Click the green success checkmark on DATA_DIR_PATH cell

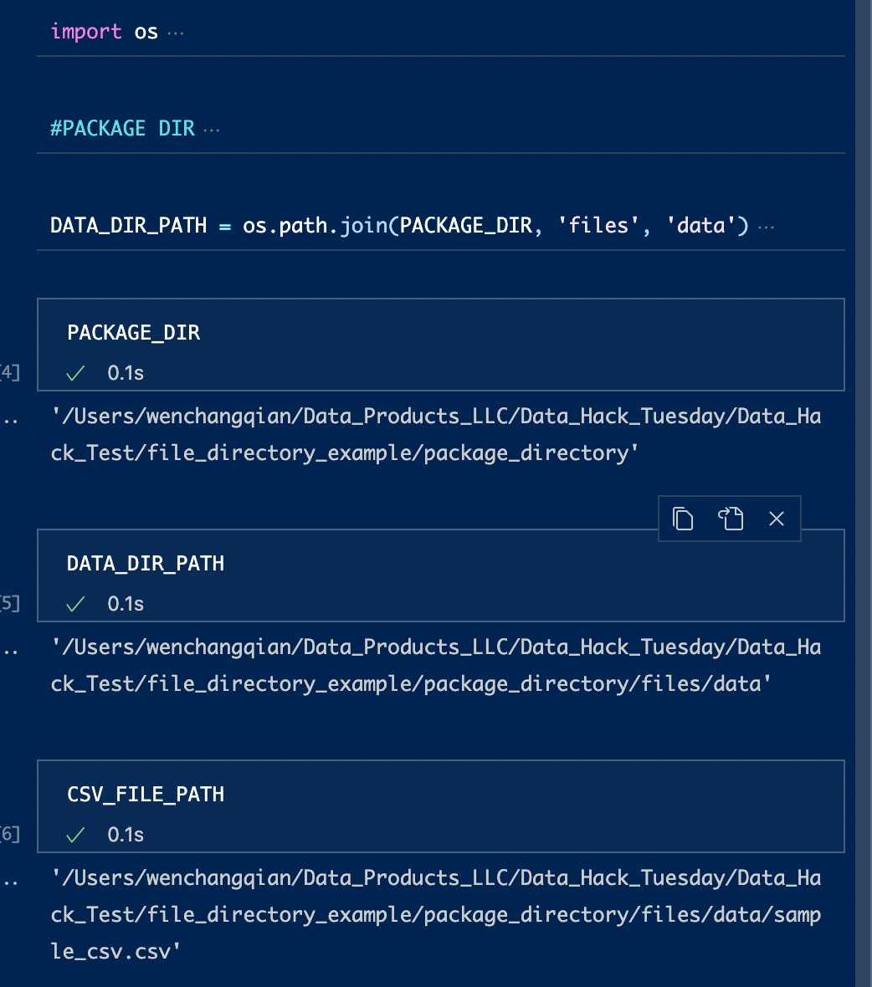click(x=74, y=604)
